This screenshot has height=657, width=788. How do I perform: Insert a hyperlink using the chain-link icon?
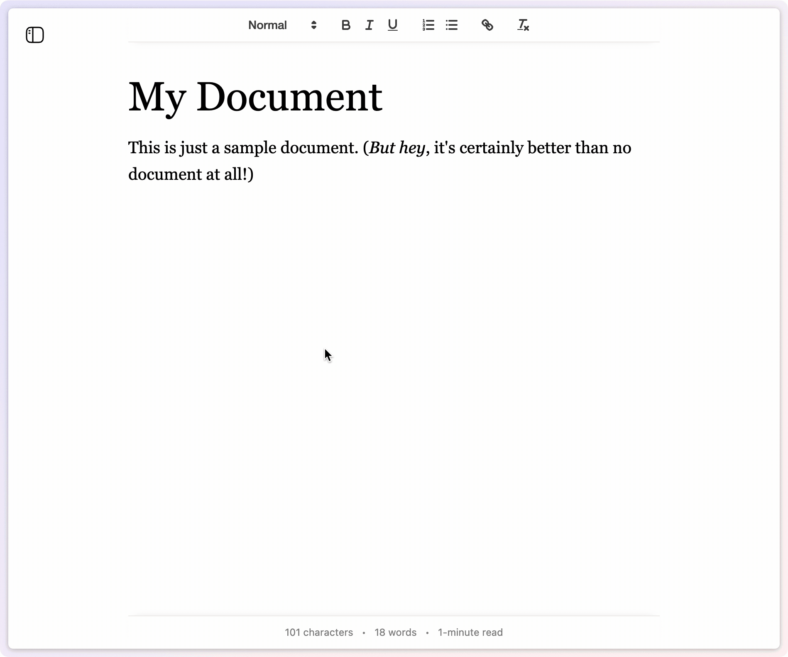coord(488,25)
